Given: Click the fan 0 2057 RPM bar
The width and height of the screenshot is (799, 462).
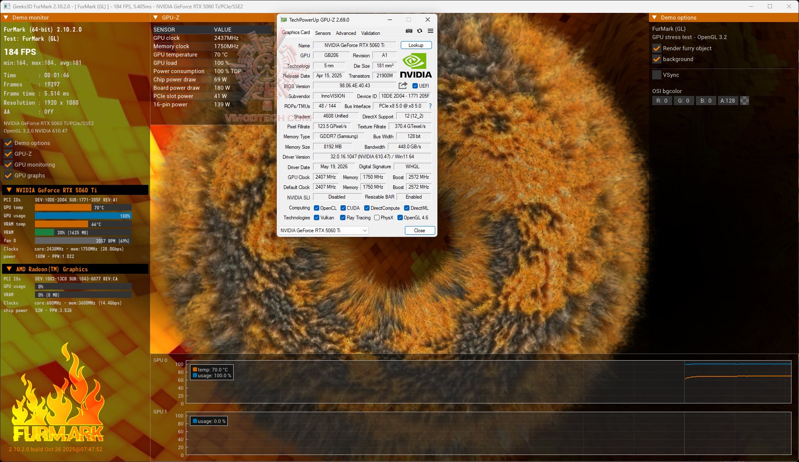Looking at the screenshot, I should click(x=83, y=241).
